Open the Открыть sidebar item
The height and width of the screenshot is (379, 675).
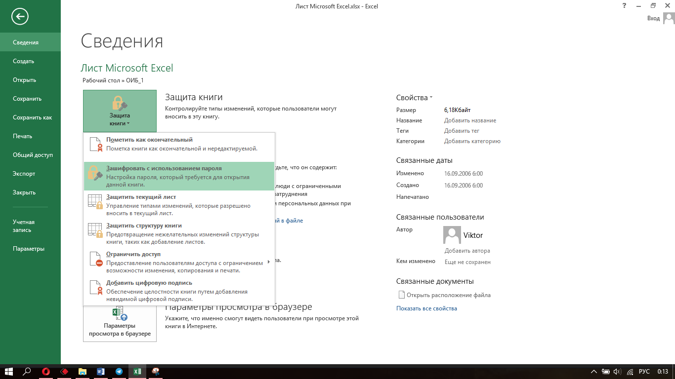(x=30, y=80)
